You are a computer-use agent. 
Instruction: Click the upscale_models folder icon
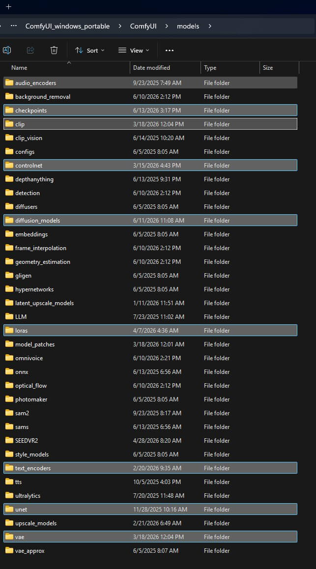pyautogui.click(x=9, y=523)
